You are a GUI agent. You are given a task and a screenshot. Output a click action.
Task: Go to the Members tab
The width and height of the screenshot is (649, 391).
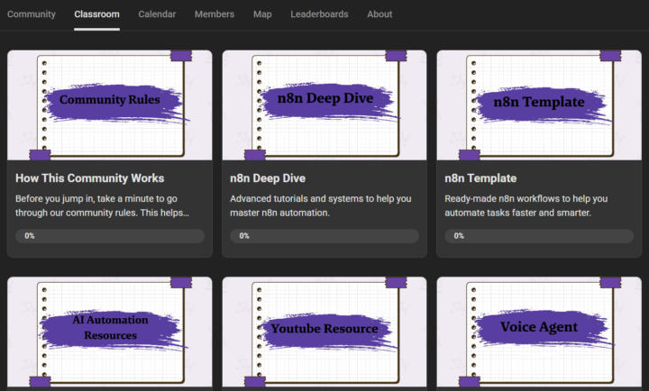(215, 14)
